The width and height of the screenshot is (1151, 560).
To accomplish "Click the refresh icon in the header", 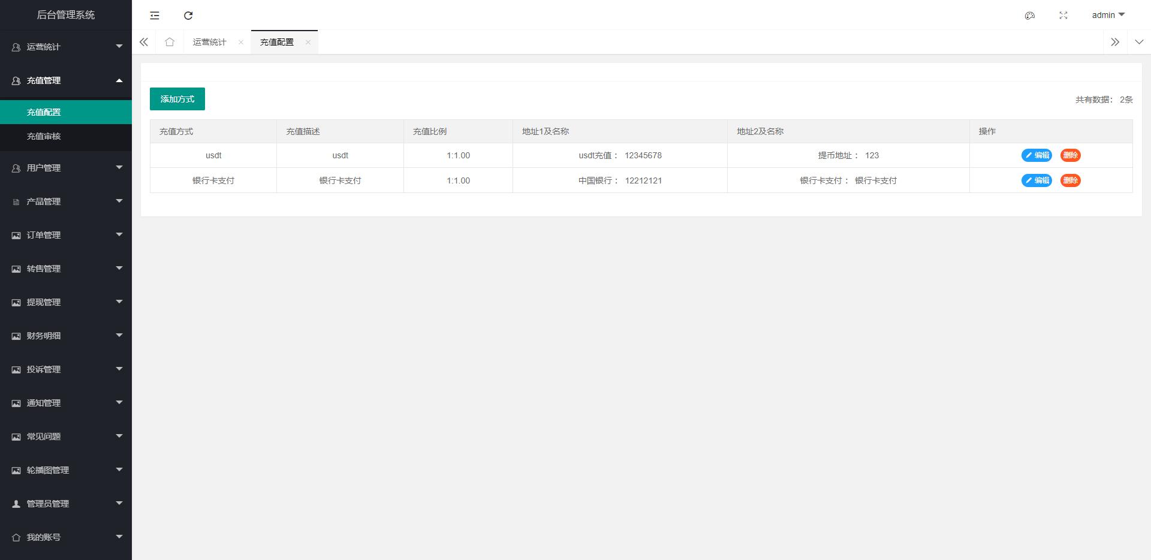I will [x=188, y=16].
